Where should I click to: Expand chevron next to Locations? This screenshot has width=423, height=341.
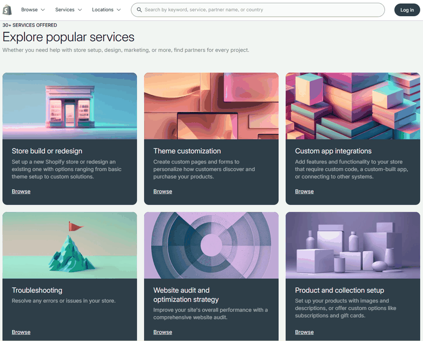(119, 10)
